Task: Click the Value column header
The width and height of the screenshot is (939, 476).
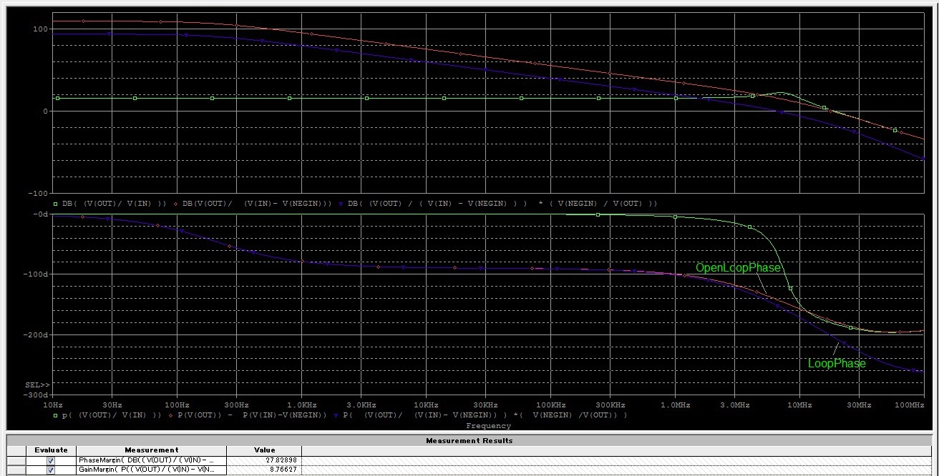Action: point(264,450)
